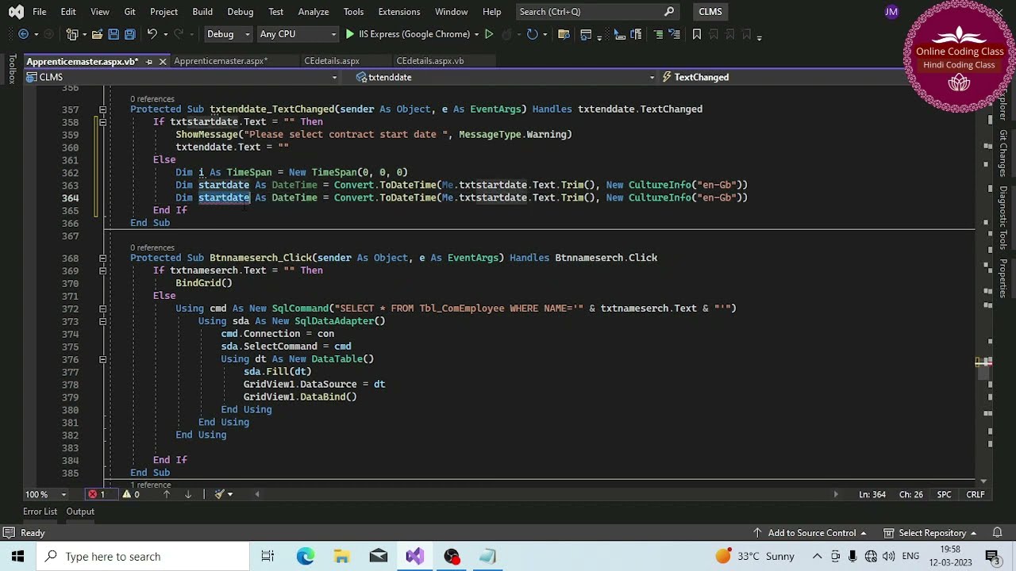Open File Explorer from the taskbar
1016x571 pixels.
point(341,557)
